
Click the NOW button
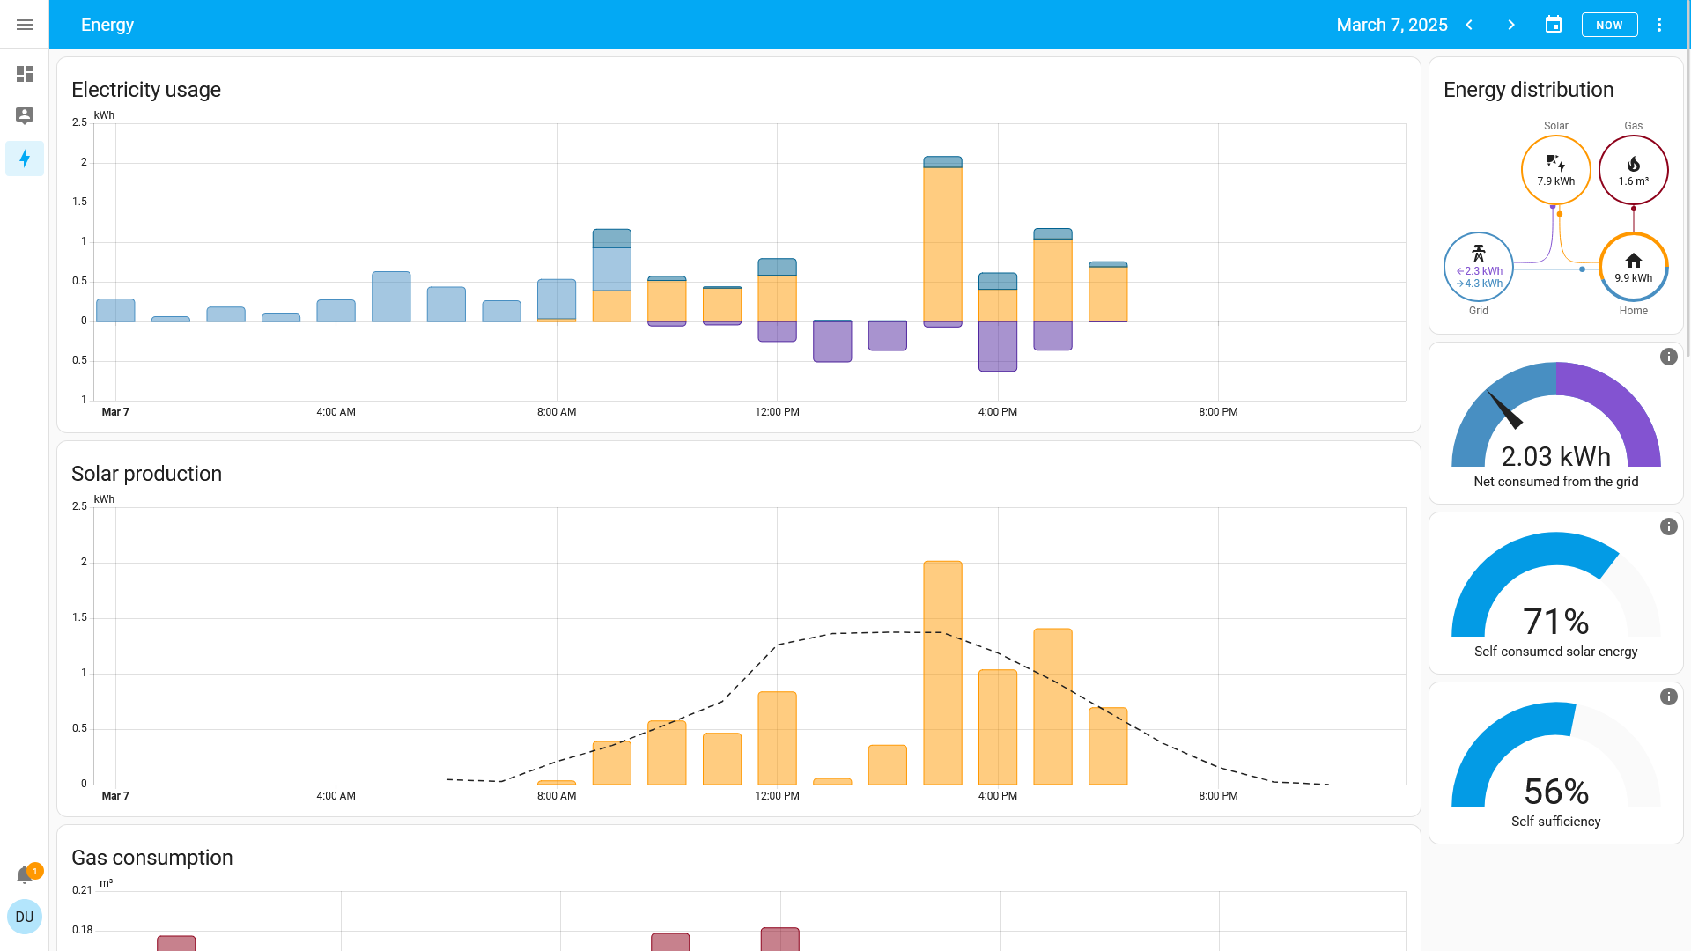tap(1609, 25)
